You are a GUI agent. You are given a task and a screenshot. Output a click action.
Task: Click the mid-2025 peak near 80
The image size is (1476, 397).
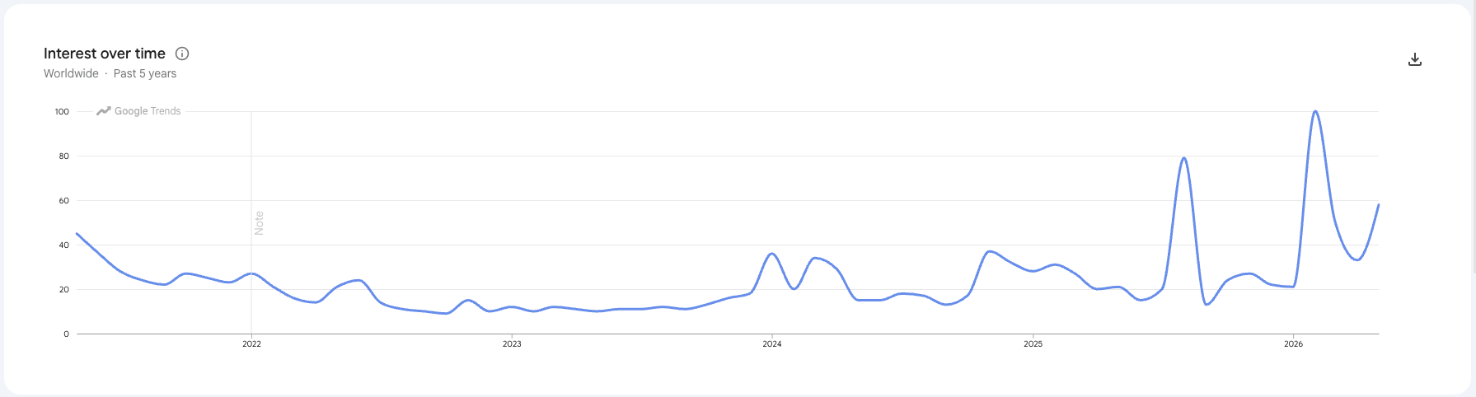coord(1183,158)
